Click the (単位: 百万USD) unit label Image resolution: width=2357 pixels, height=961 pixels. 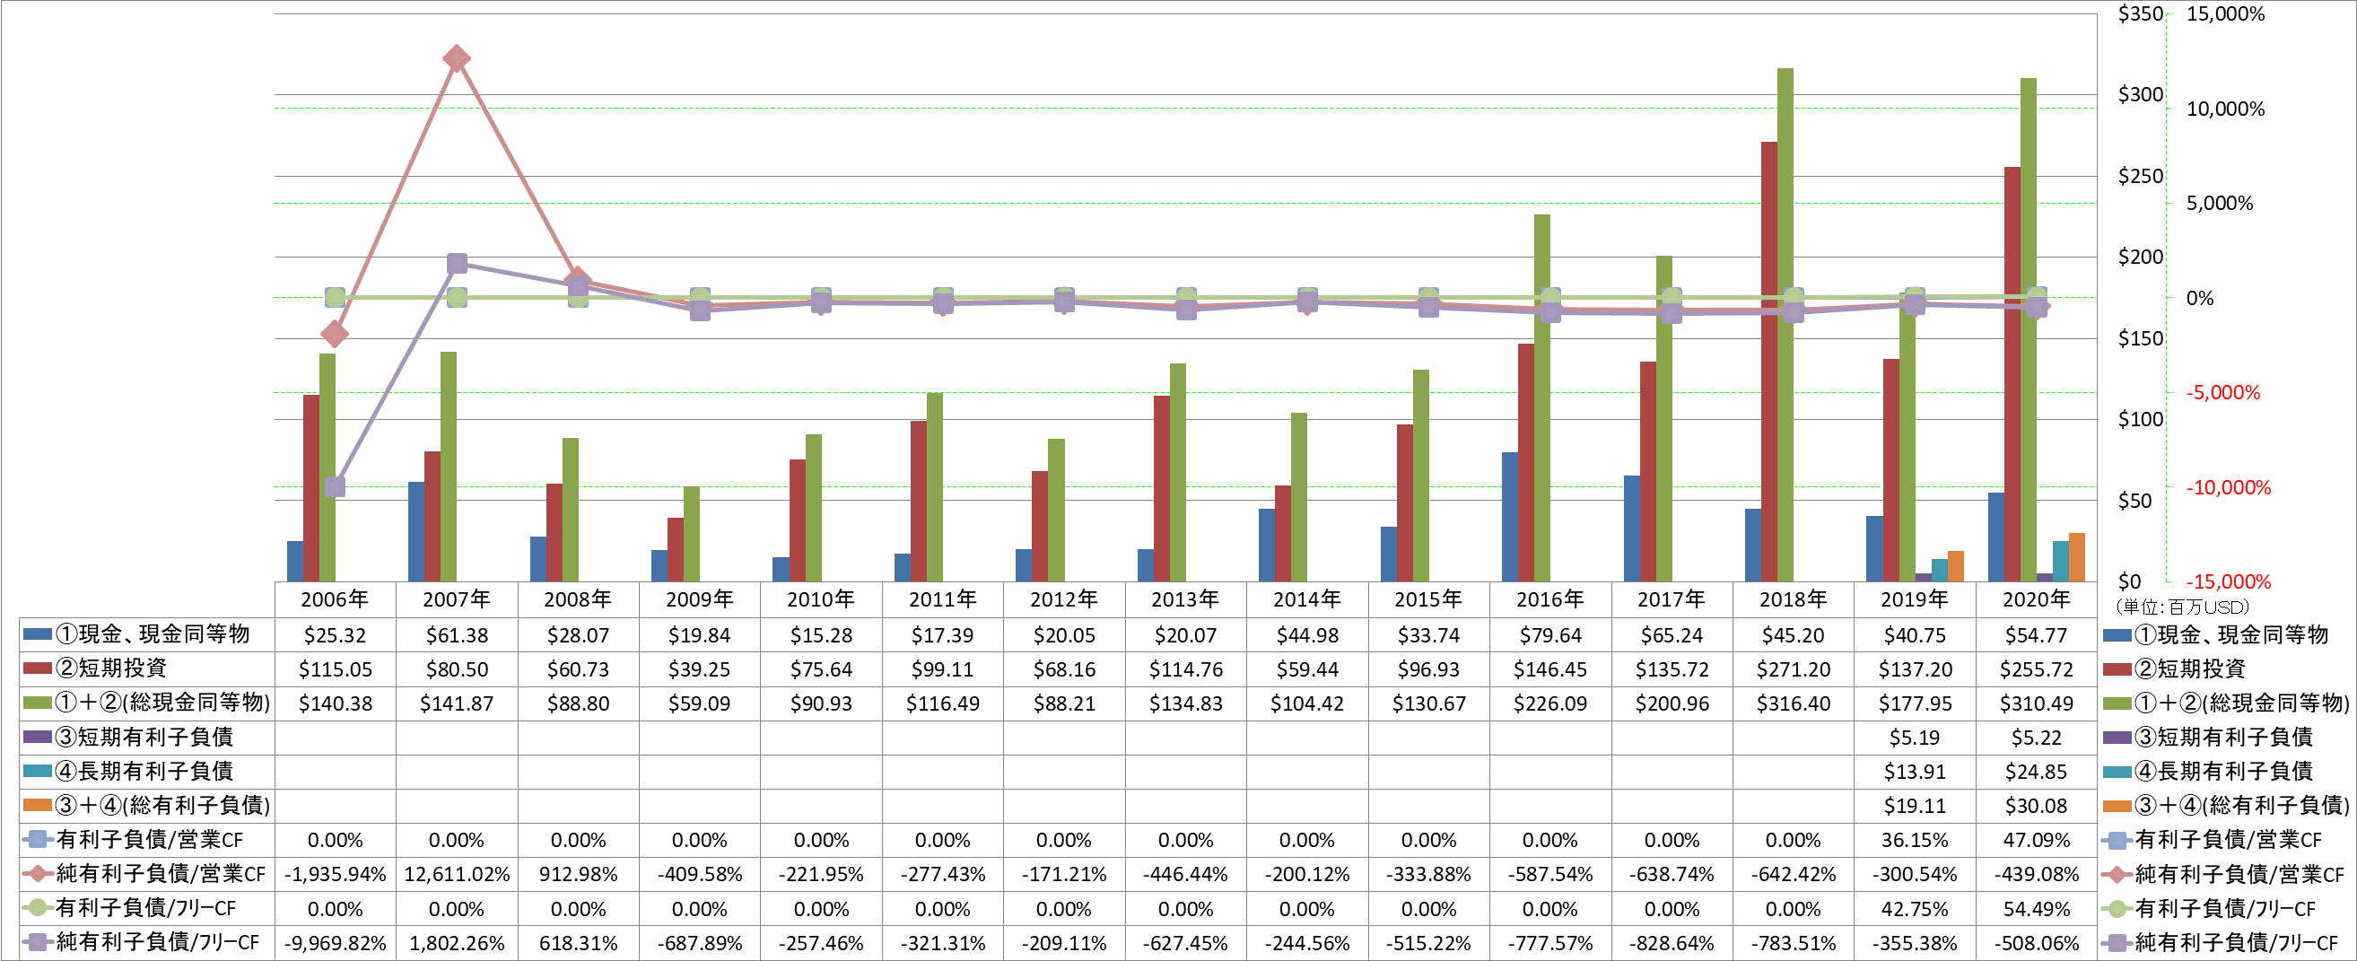click(x=2181, y=607)
